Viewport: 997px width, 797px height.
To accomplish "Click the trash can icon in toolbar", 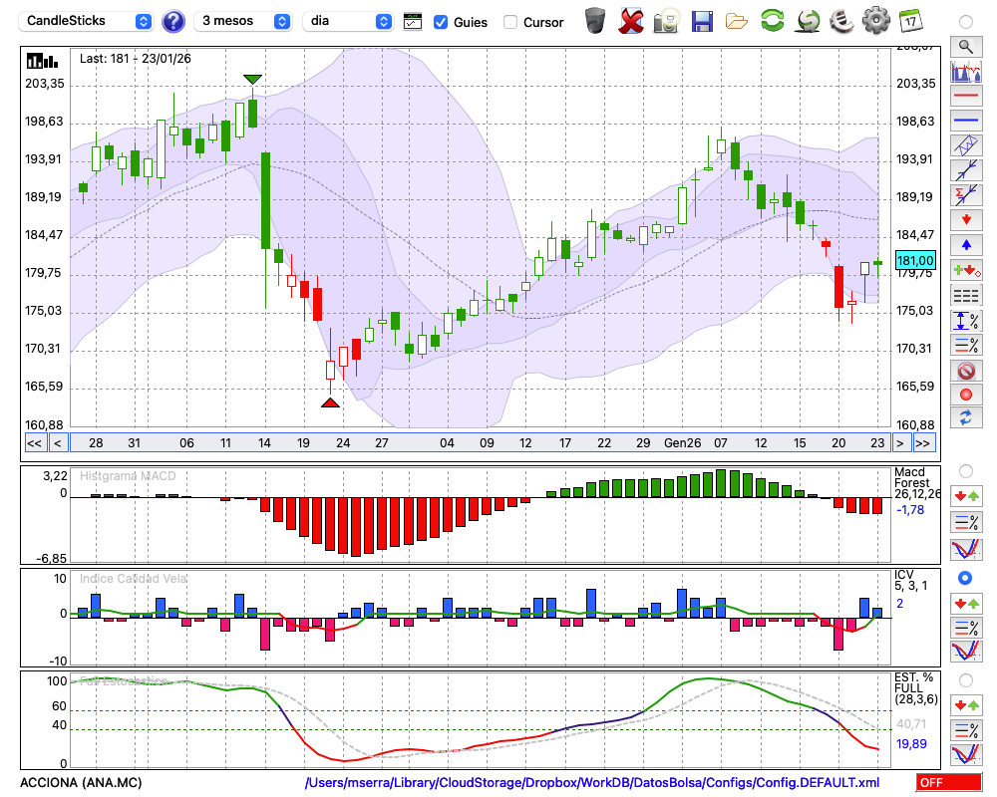I will point(595,21).
